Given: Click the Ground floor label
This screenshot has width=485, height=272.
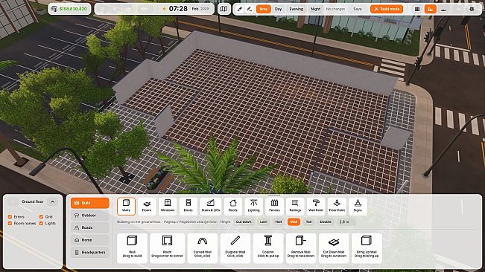Looking at the screenshot, I should coord(33,201).
